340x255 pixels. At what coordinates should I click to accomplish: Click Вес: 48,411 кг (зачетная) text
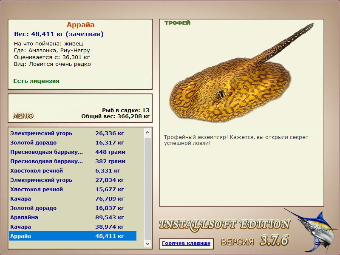[x=59, y=34]
